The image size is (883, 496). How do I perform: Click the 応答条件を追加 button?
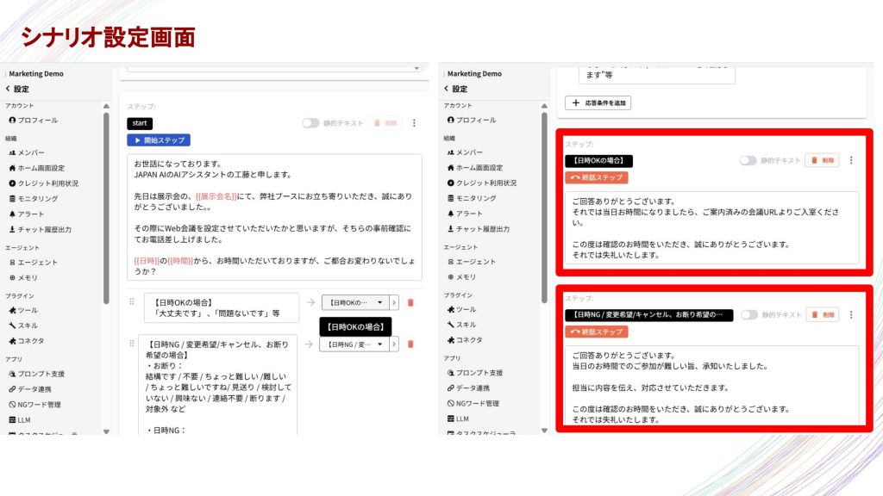[598, 102]
